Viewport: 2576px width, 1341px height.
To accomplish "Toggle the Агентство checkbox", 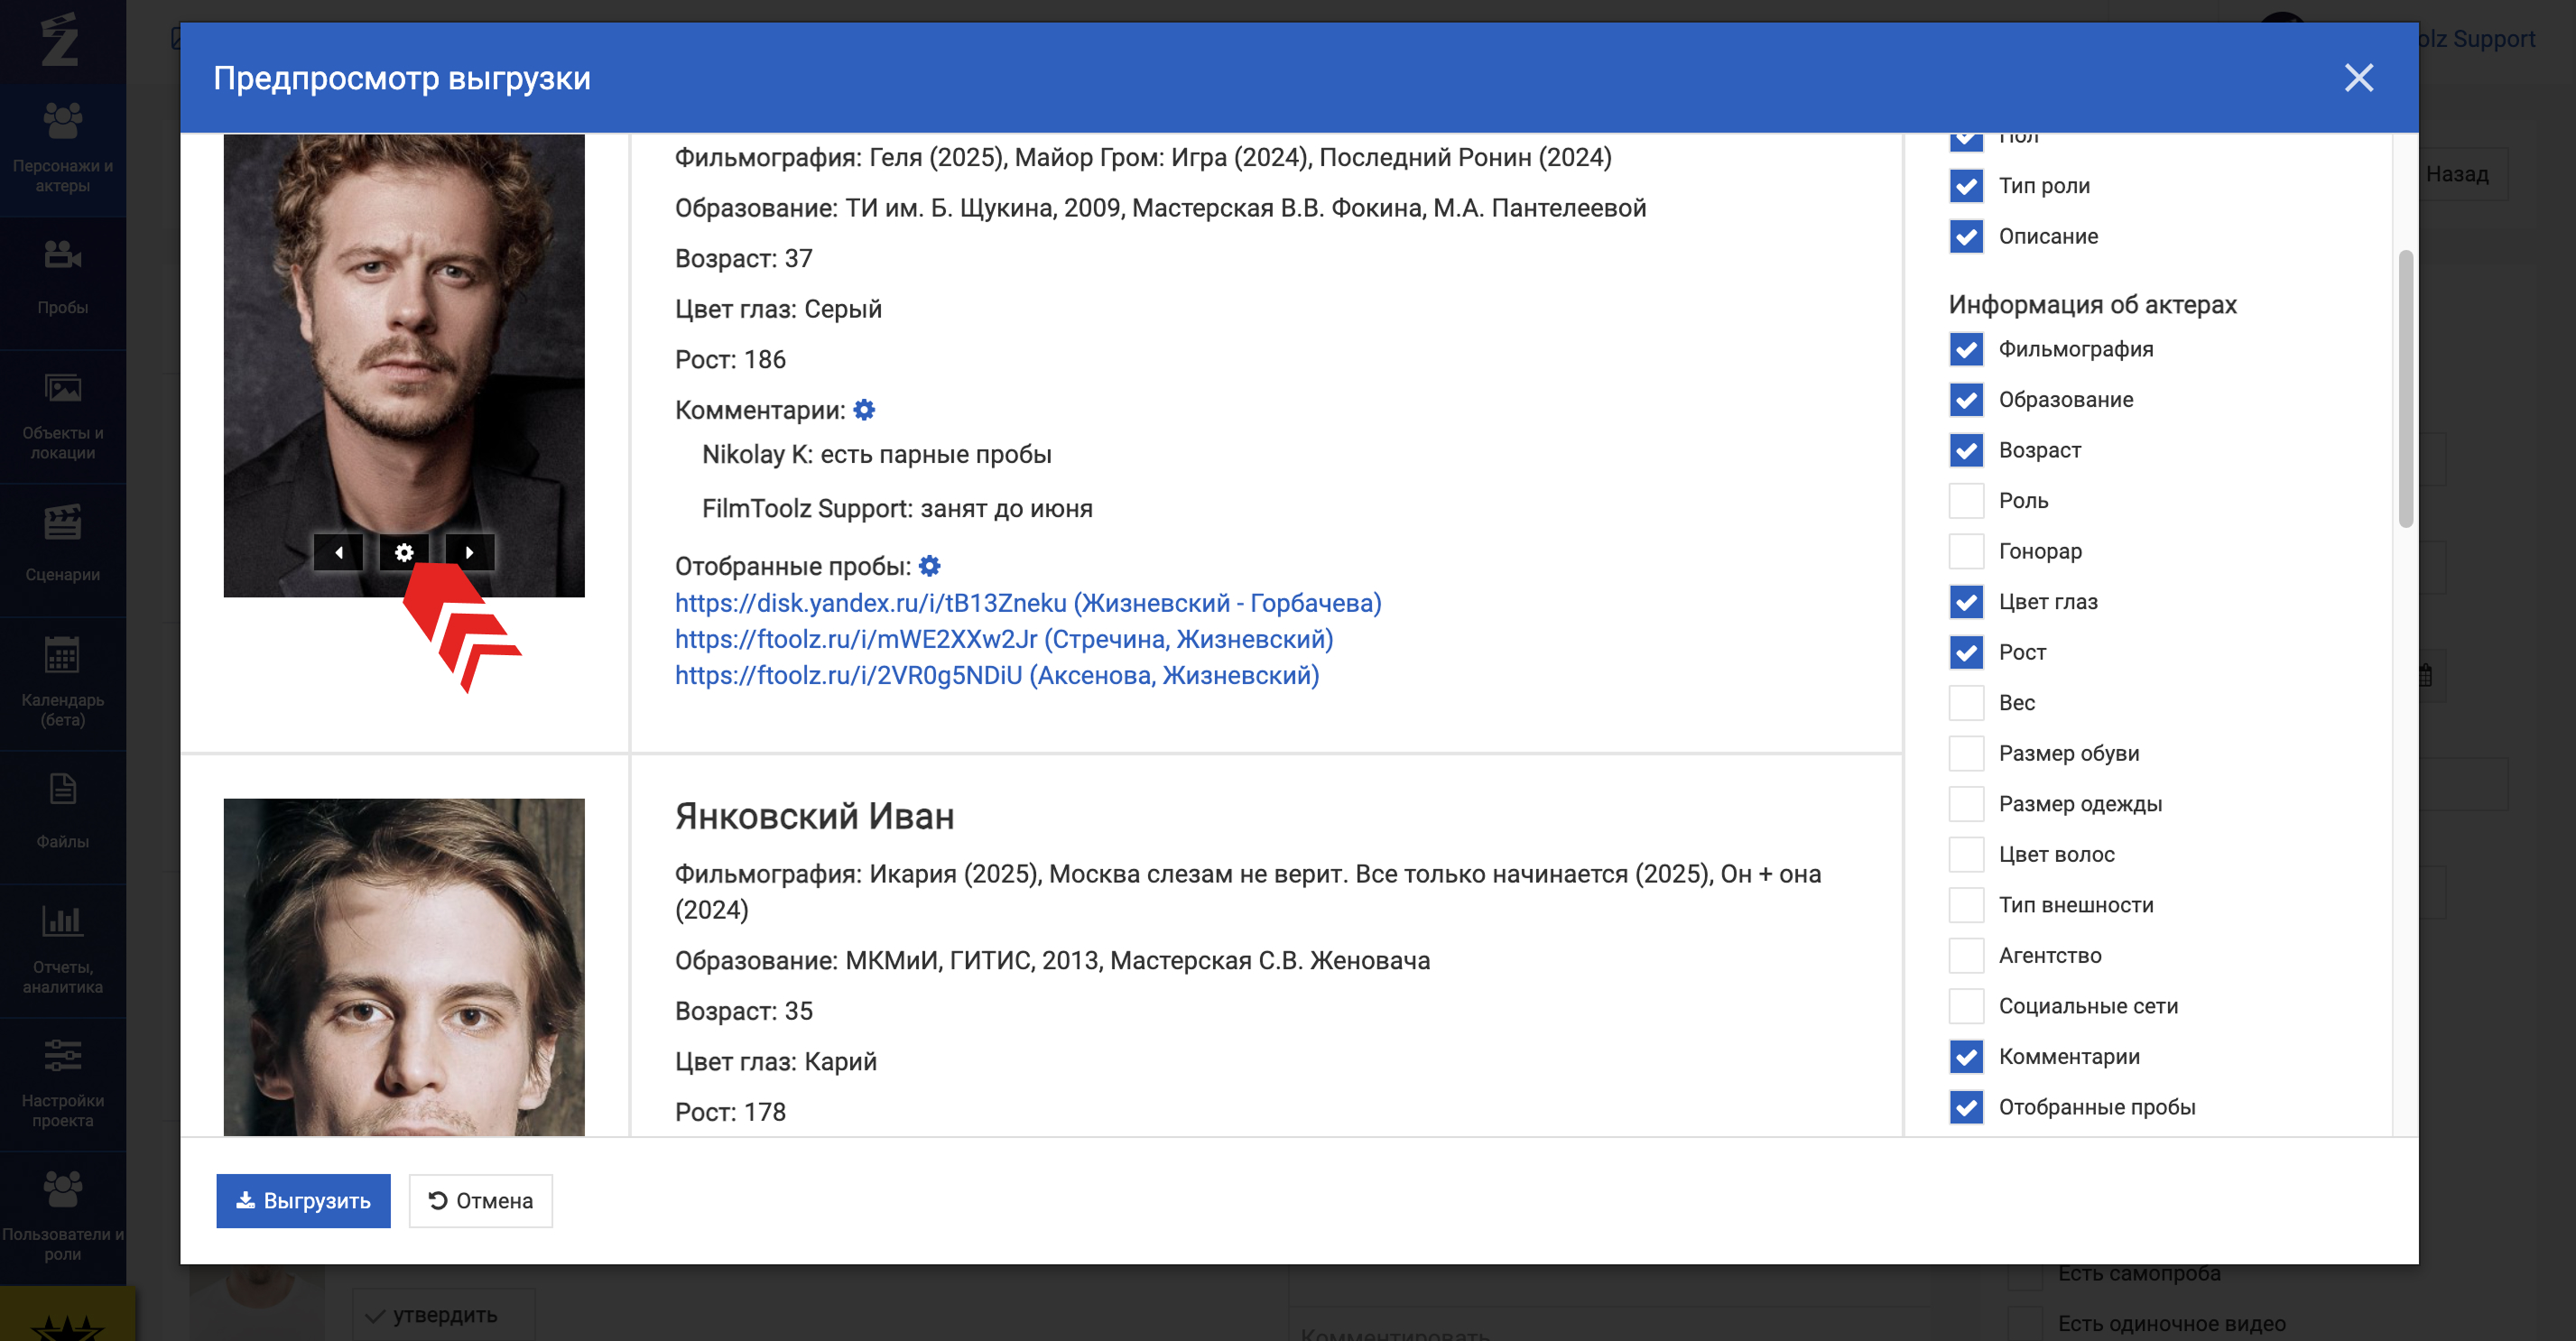I will click(x=1966, y=955).
